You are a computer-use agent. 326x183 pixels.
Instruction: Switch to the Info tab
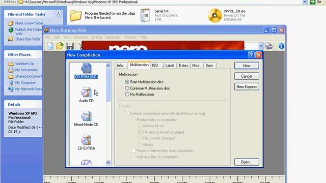click(120, 66)
